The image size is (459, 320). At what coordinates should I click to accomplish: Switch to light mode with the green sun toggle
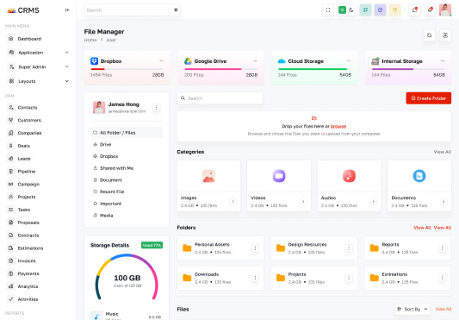342,10
